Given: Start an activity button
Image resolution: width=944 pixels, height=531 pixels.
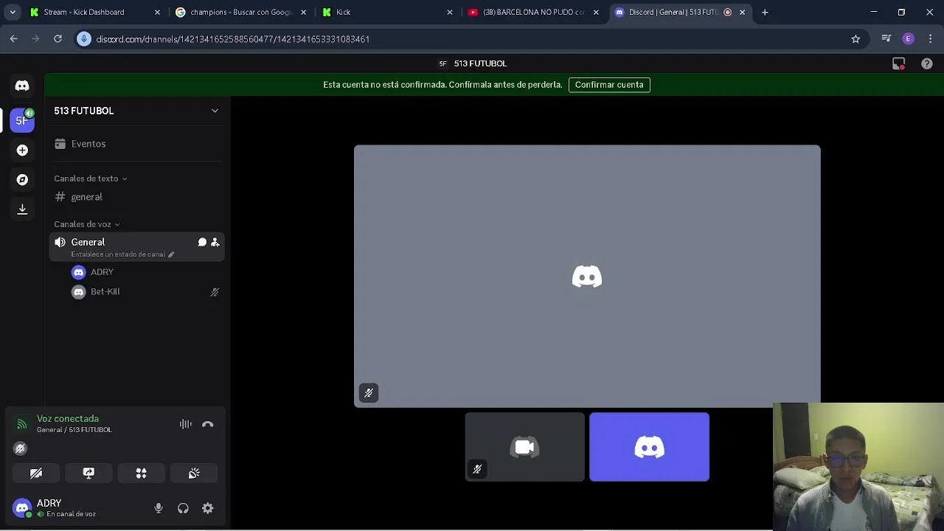Looking at the screenshot, I should [141, 473].
